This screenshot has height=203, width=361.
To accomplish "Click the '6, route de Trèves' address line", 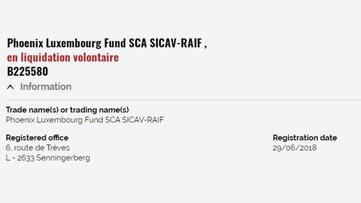I will pyautogui.click(x=38, y=148).
